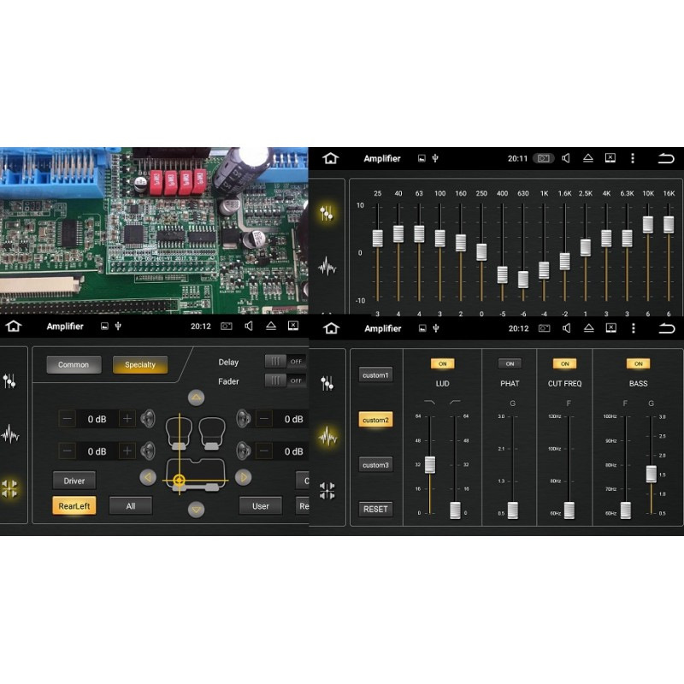Click the highlighted screenshot camera icon at 20:11

544,158
